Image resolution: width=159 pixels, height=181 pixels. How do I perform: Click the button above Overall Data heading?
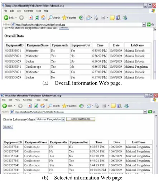tap(64, 28)
